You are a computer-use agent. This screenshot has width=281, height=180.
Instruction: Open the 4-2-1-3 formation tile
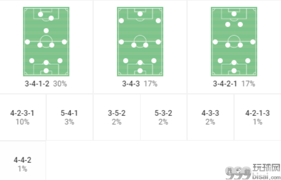tap(258, 117)
